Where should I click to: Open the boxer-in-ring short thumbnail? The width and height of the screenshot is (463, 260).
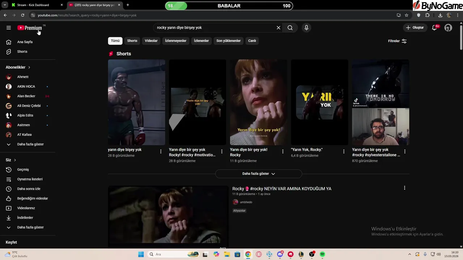(136, 102)
